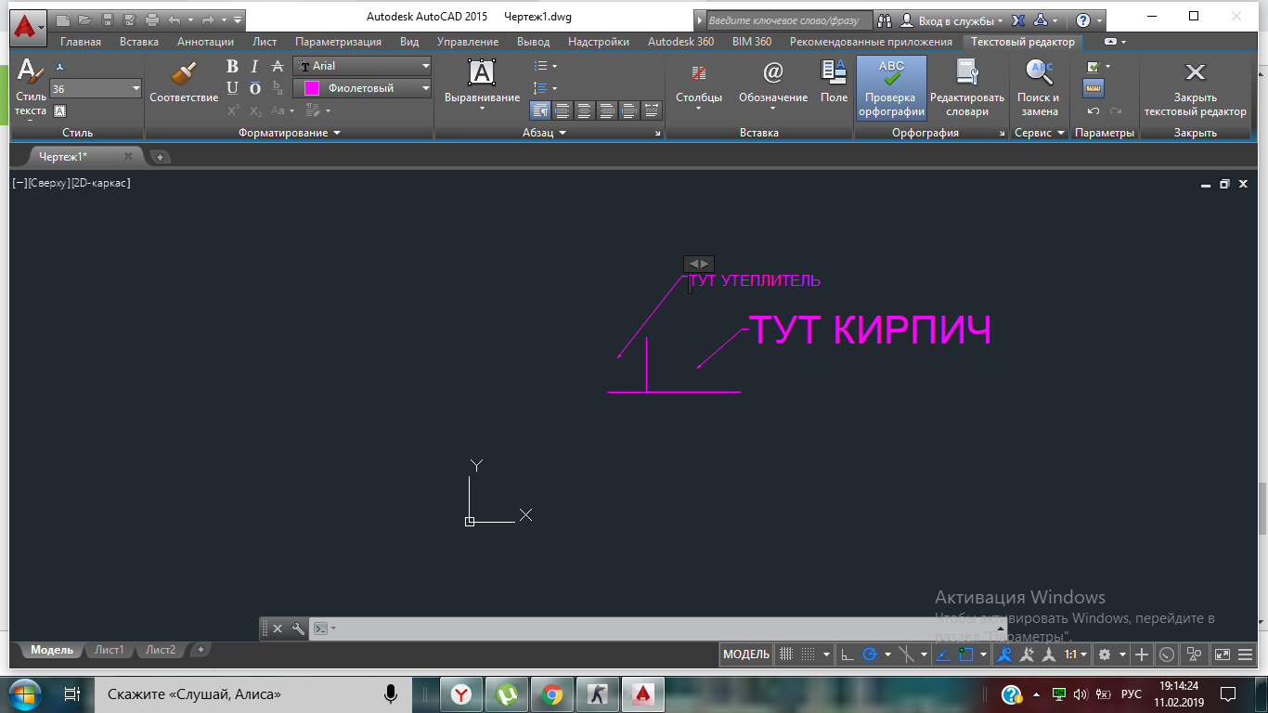Image resolution: width=1268 pixels, height=713 pixels.
Task: Open Google Chrome from the taskbar
Action: (x=552, y=694)
